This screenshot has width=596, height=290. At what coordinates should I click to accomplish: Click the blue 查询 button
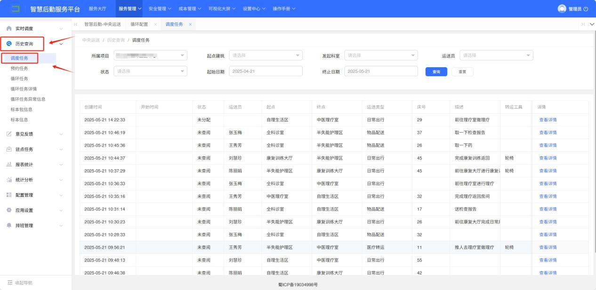(436, 72)
